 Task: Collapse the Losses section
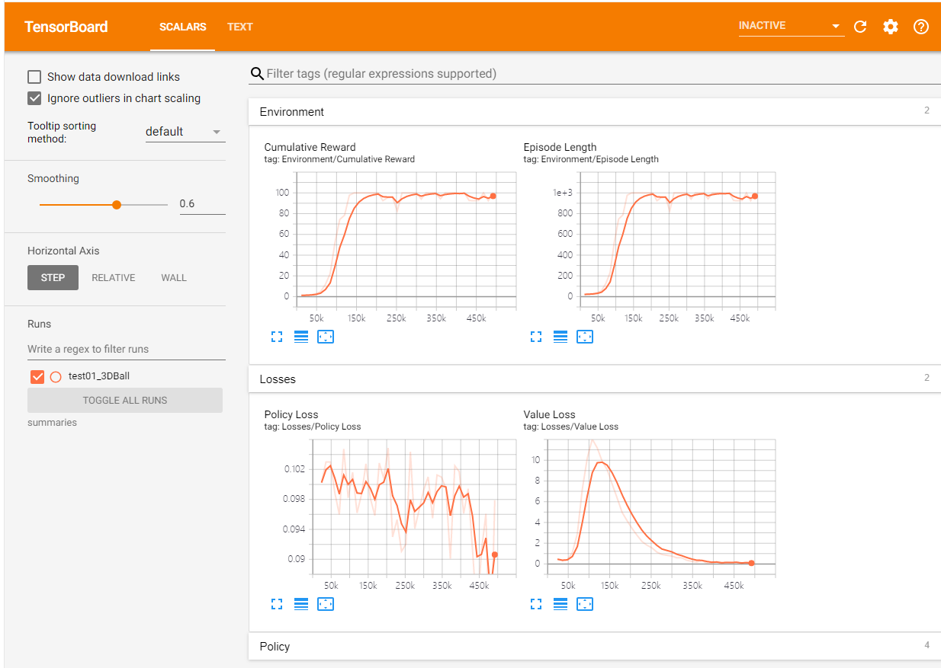(x=595, y=379)
